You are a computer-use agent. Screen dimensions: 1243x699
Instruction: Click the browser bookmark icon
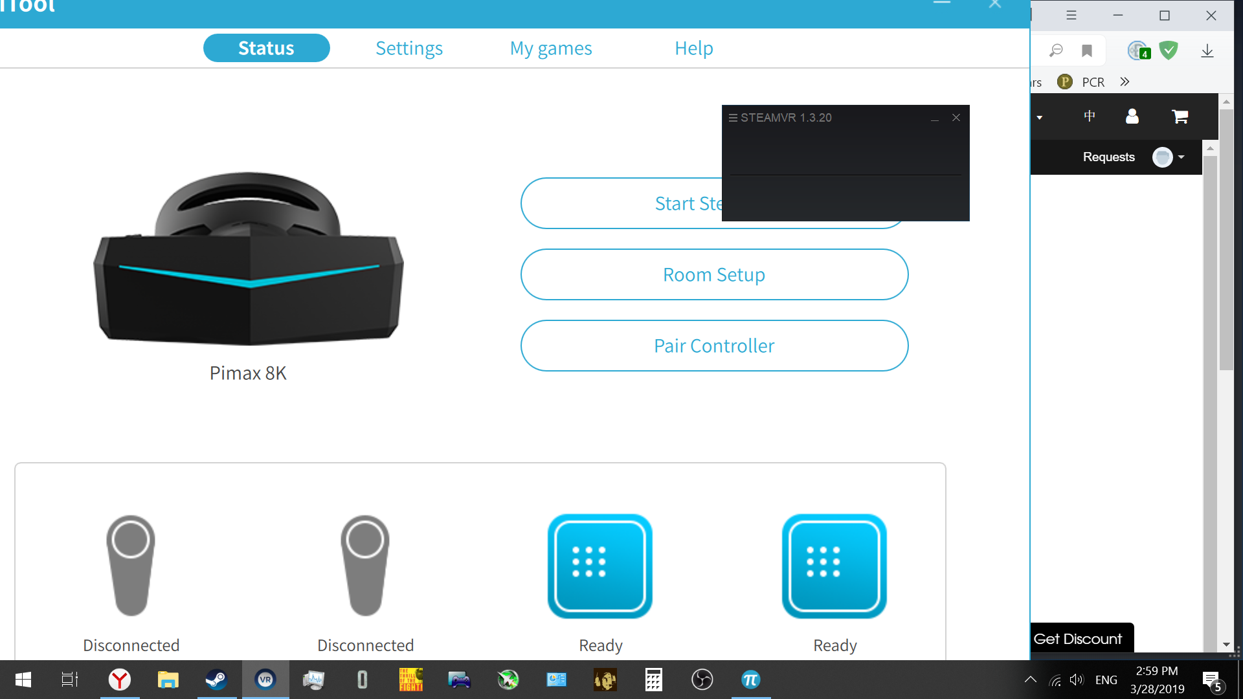point(1087,50)
